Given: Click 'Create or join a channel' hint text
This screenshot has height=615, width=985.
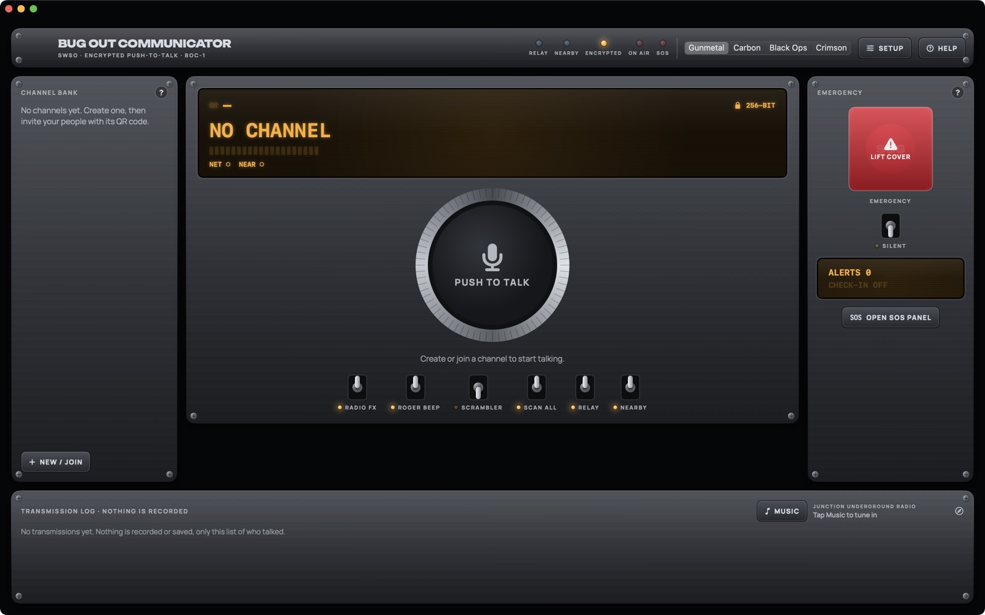Looking at the screenshot, I should [492, 359].
